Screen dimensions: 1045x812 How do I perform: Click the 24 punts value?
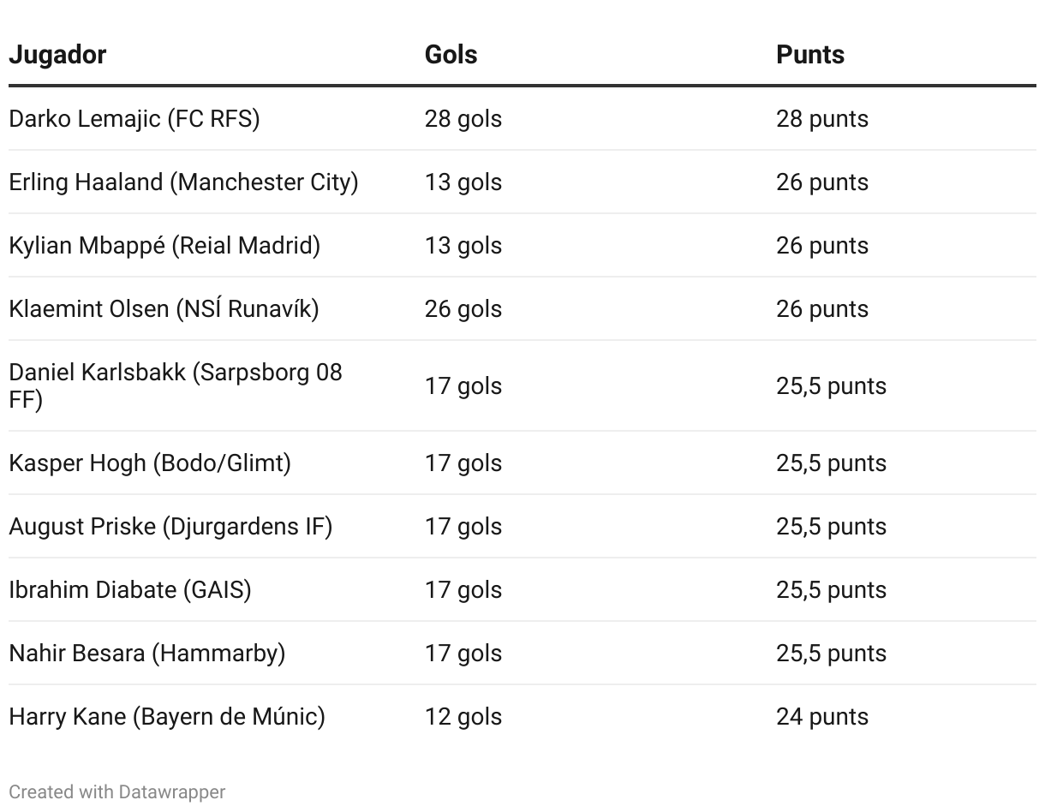coord(821,717)
